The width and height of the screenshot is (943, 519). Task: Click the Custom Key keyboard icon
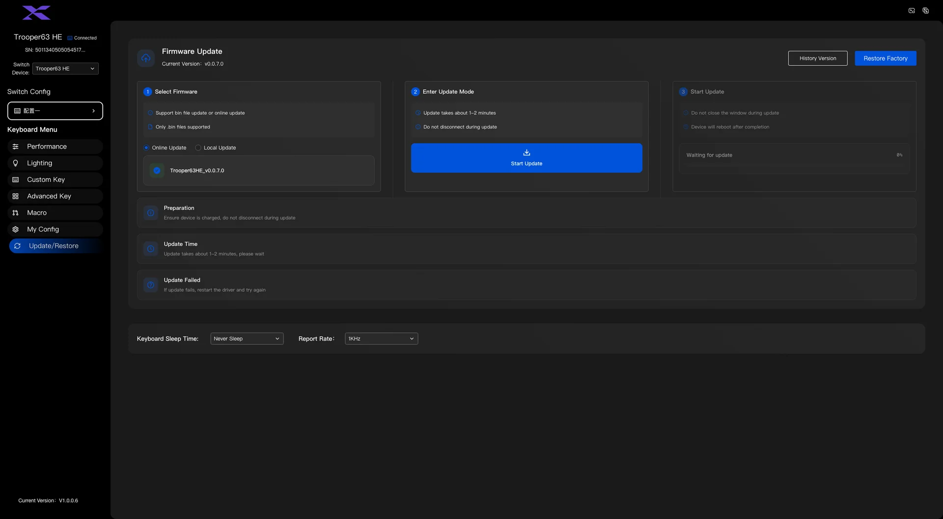(x=16, y=180)
